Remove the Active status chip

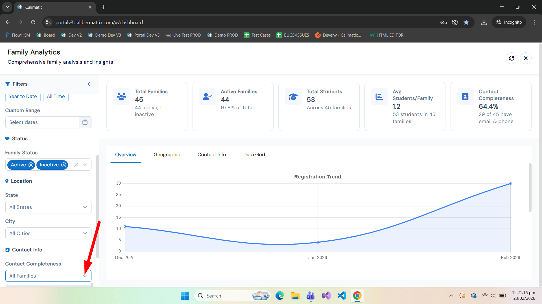coord(31,165)
